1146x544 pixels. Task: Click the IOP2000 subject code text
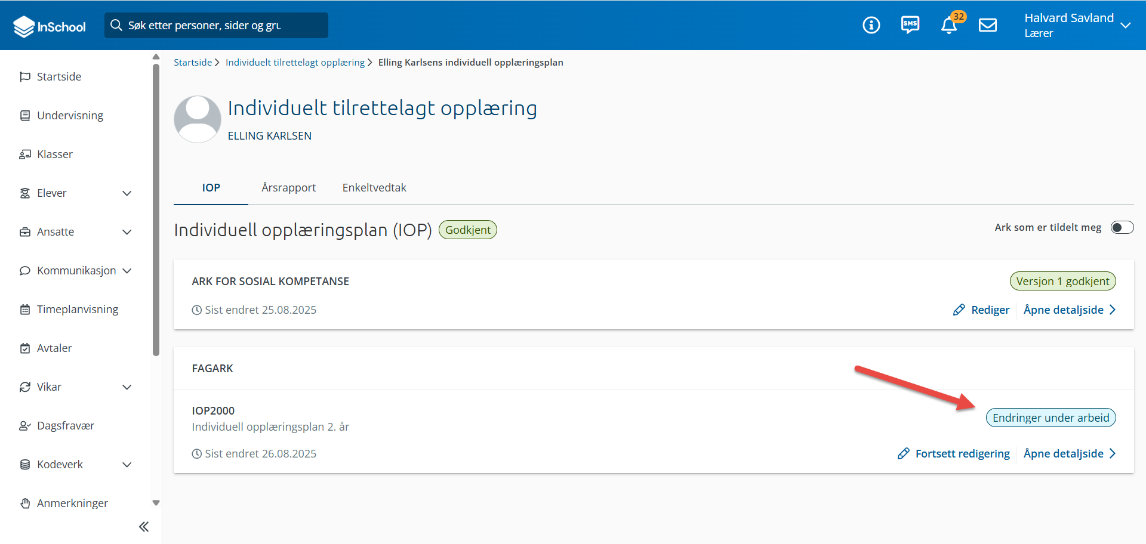click(213, 410)
